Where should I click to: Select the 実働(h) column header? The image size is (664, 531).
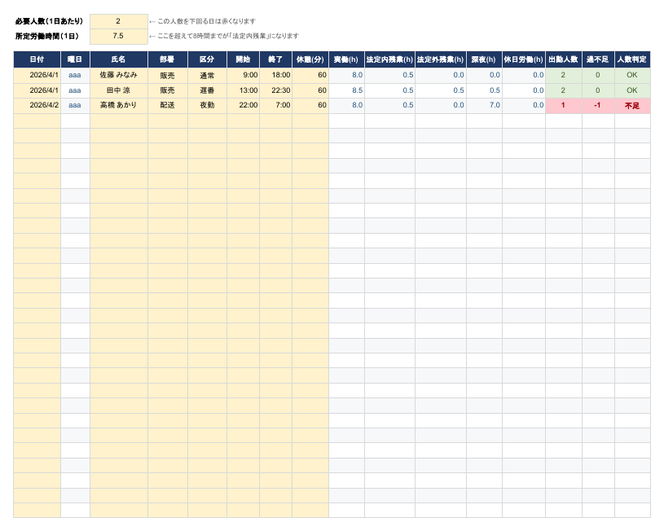[x=346, y=59]
